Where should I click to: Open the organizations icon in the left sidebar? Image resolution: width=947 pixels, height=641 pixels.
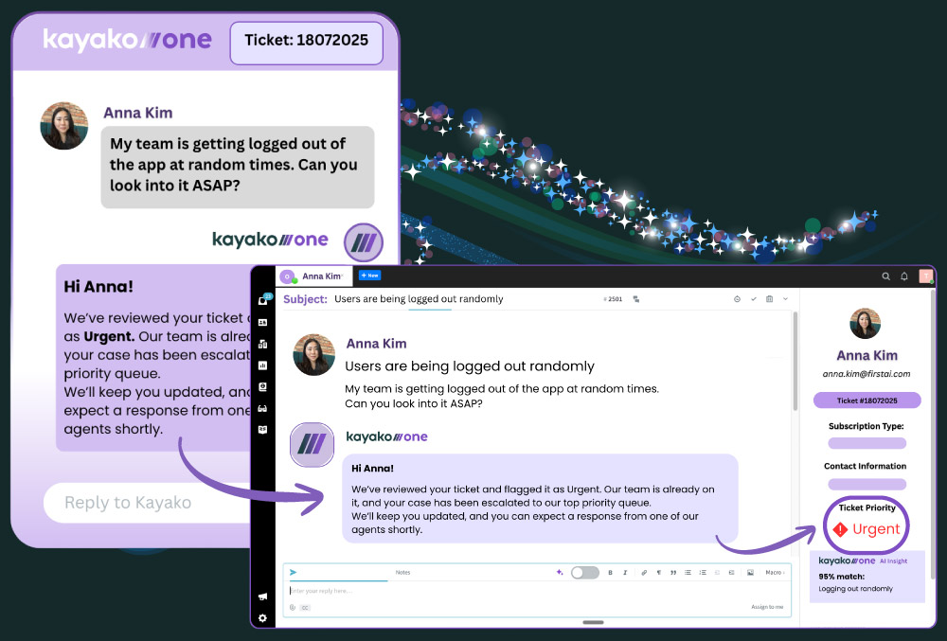click(x=262, y=344)
